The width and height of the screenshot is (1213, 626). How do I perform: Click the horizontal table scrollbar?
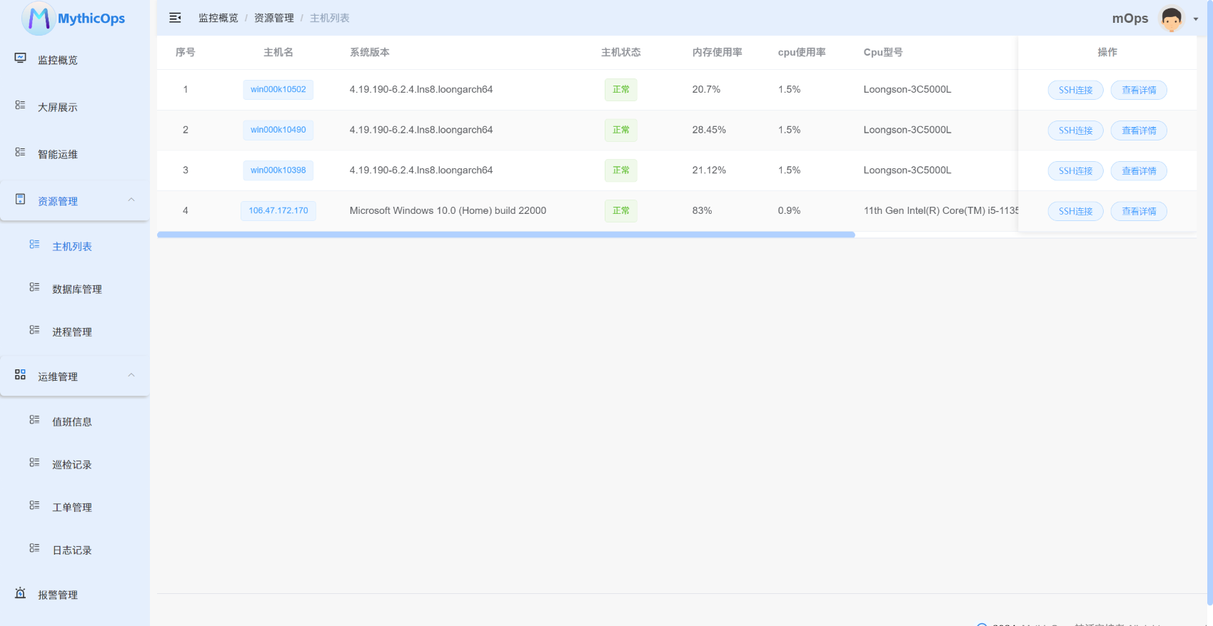[x=506, y=235]
